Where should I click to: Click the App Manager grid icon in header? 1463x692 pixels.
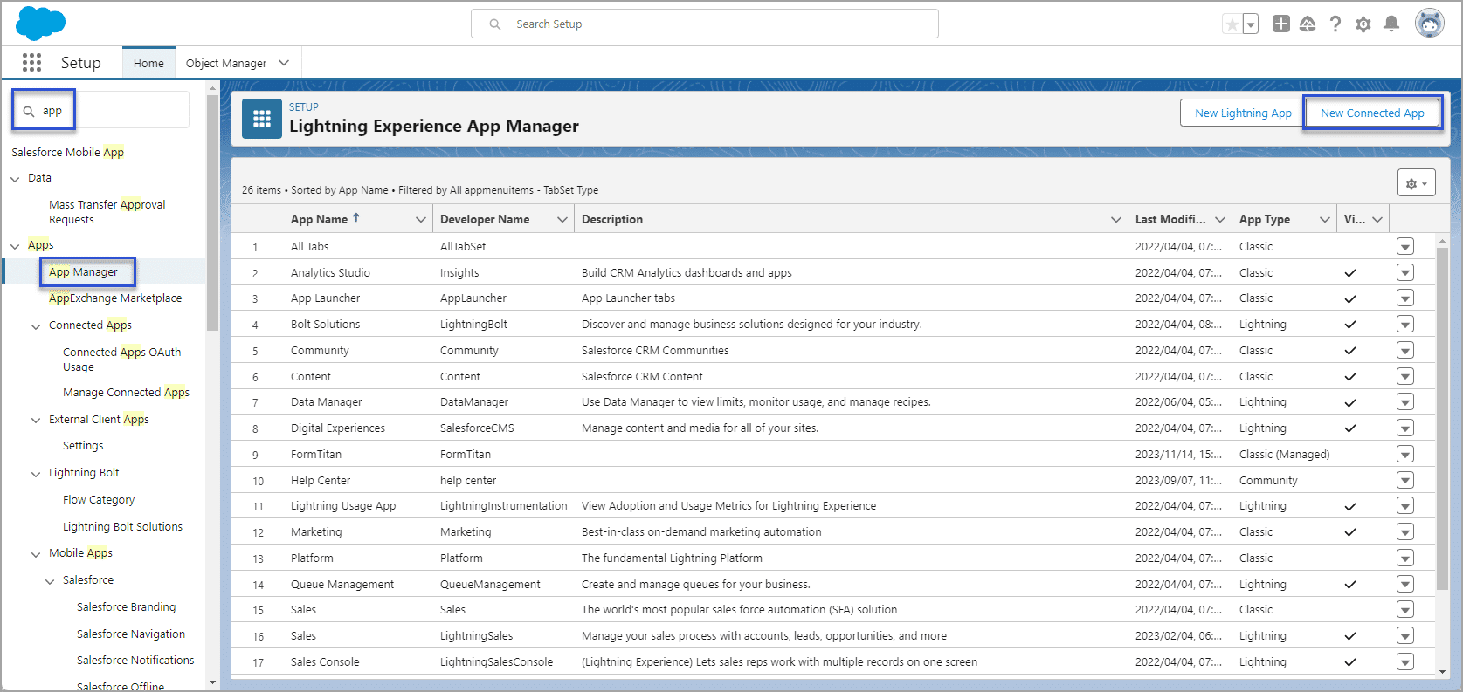point(262,120)
